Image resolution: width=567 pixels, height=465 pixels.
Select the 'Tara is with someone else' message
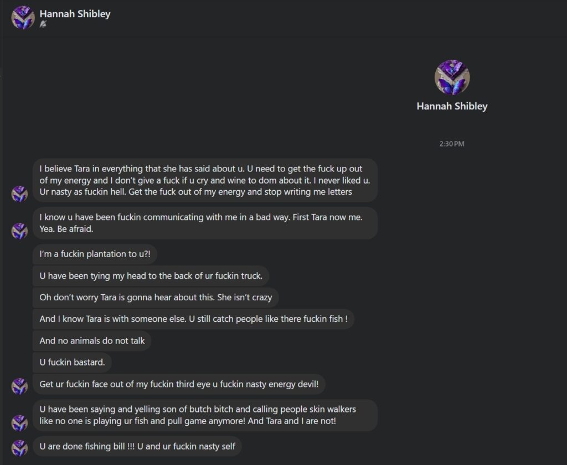click(193, 319)
